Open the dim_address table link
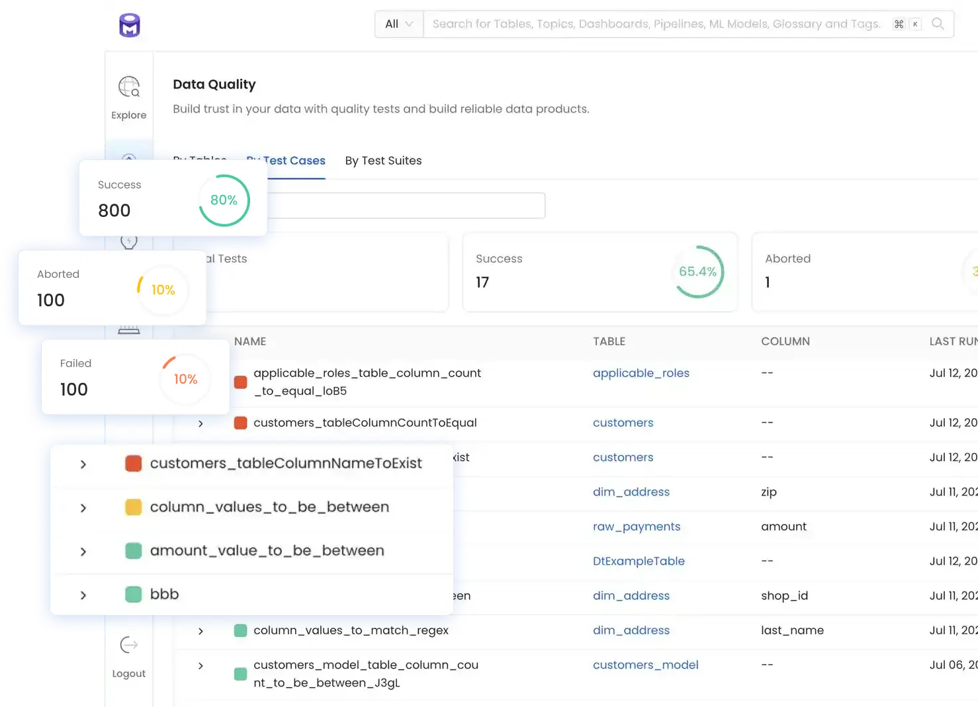This screenshot has width=978, height=707. click(631, 492)
